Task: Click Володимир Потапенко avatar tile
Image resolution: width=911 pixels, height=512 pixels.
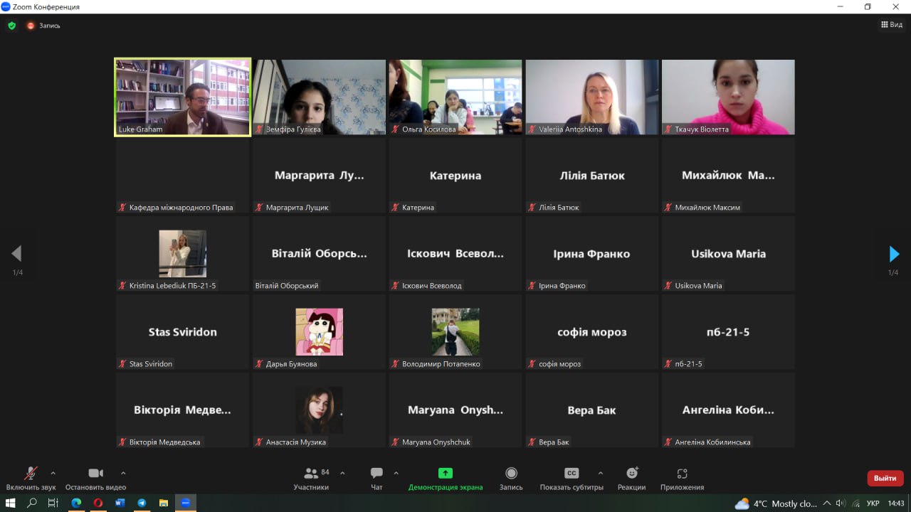Action: click(455, 331)
